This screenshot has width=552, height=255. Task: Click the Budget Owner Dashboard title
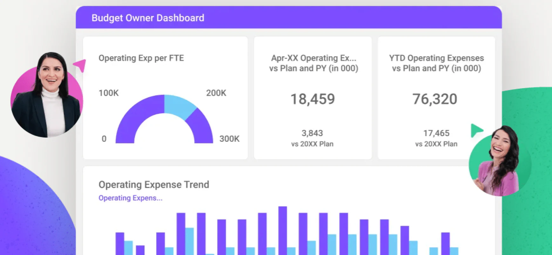click(148, 18)
